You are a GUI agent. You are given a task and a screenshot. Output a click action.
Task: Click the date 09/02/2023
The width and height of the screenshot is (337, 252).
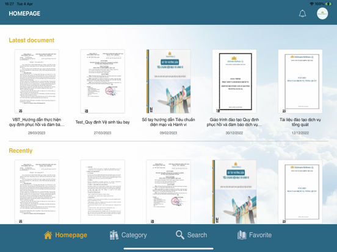[x=168, y=133]
